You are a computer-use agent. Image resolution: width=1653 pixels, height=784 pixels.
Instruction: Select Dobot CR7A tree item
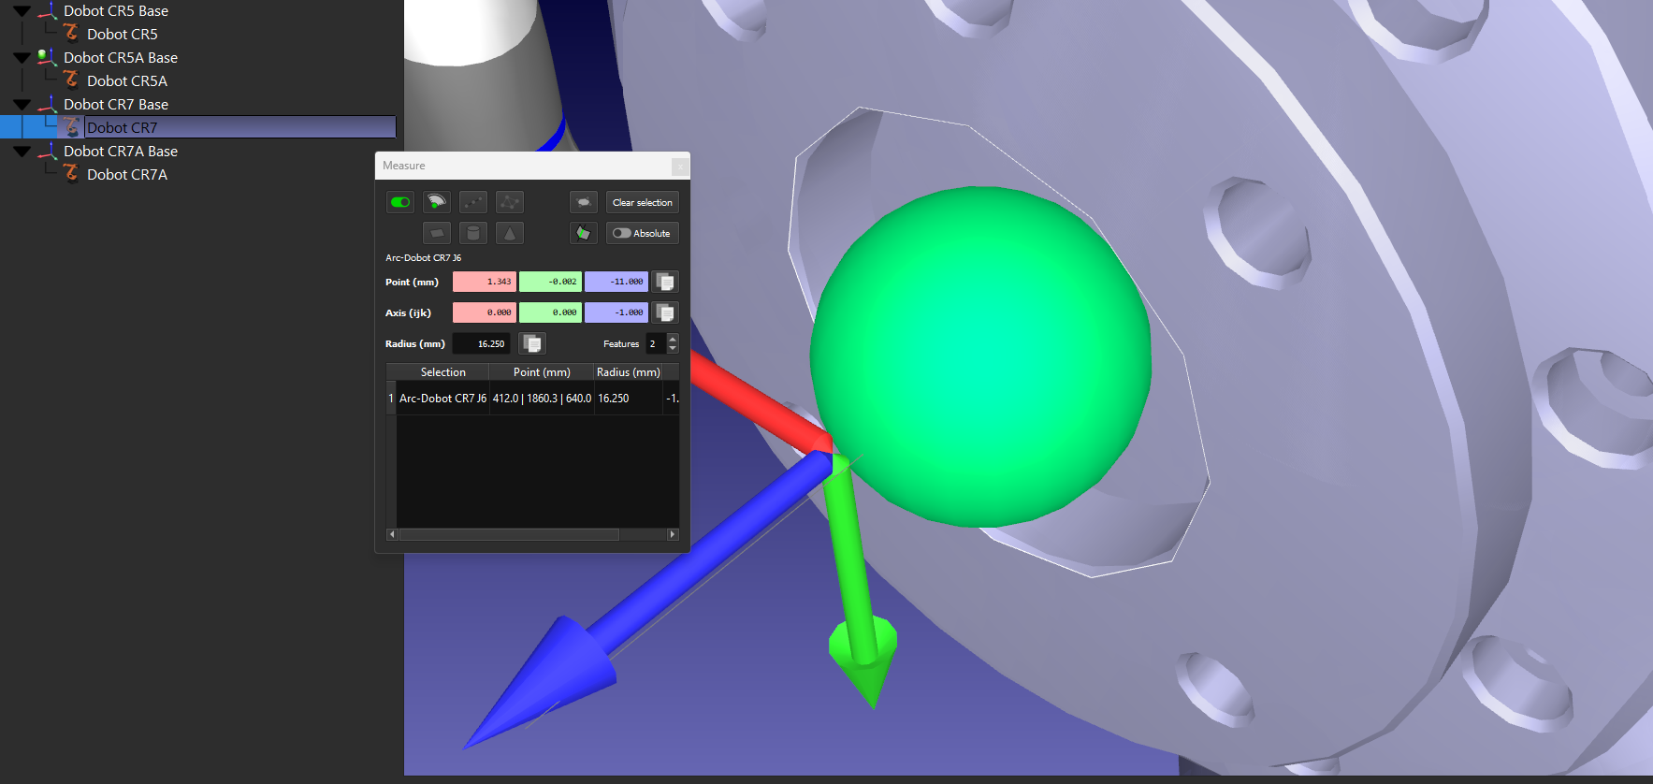(x=126, y=175)
